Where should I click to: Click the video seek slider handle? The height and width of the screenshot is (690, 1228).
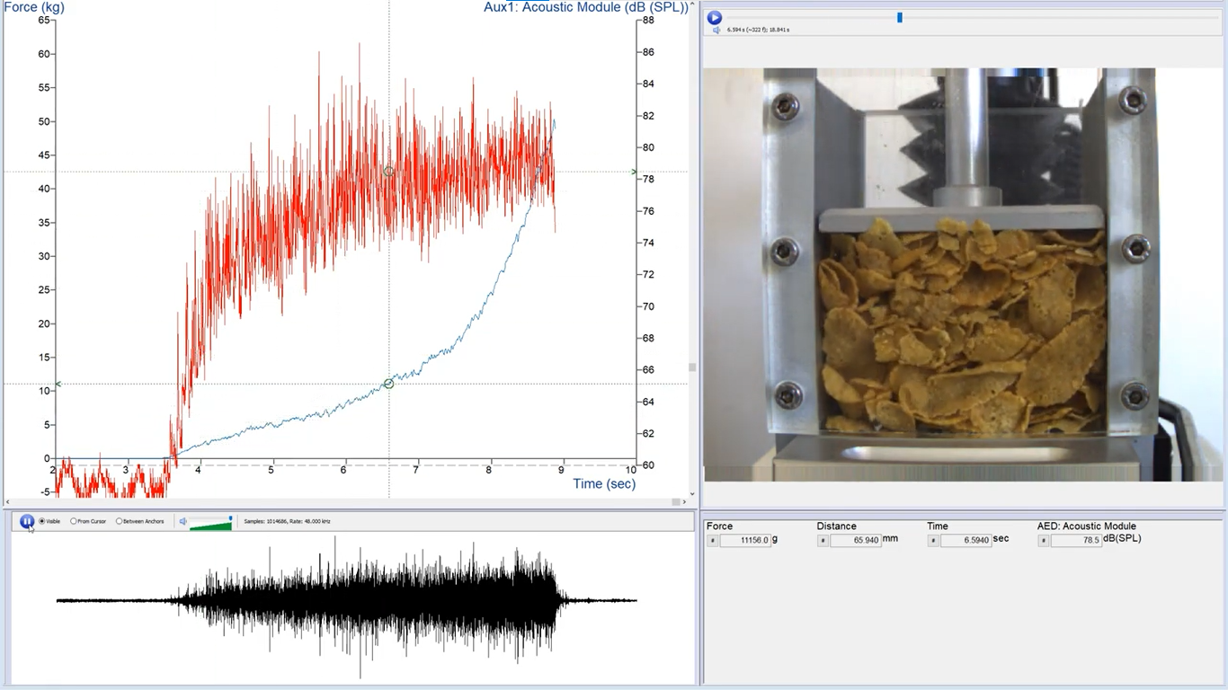(899, 17)
